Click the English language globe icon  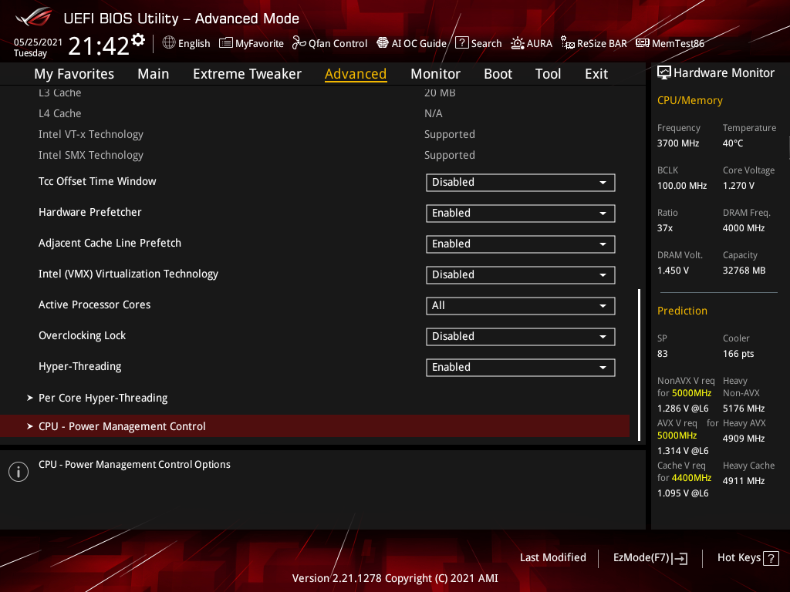click(x=169, y=43)
